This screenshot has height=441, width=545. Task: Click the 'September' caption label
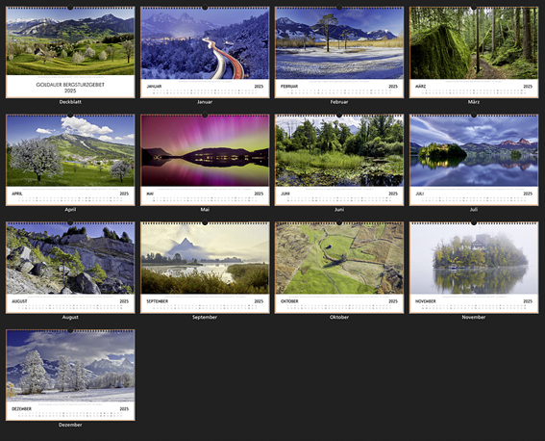tap(205, 317)
